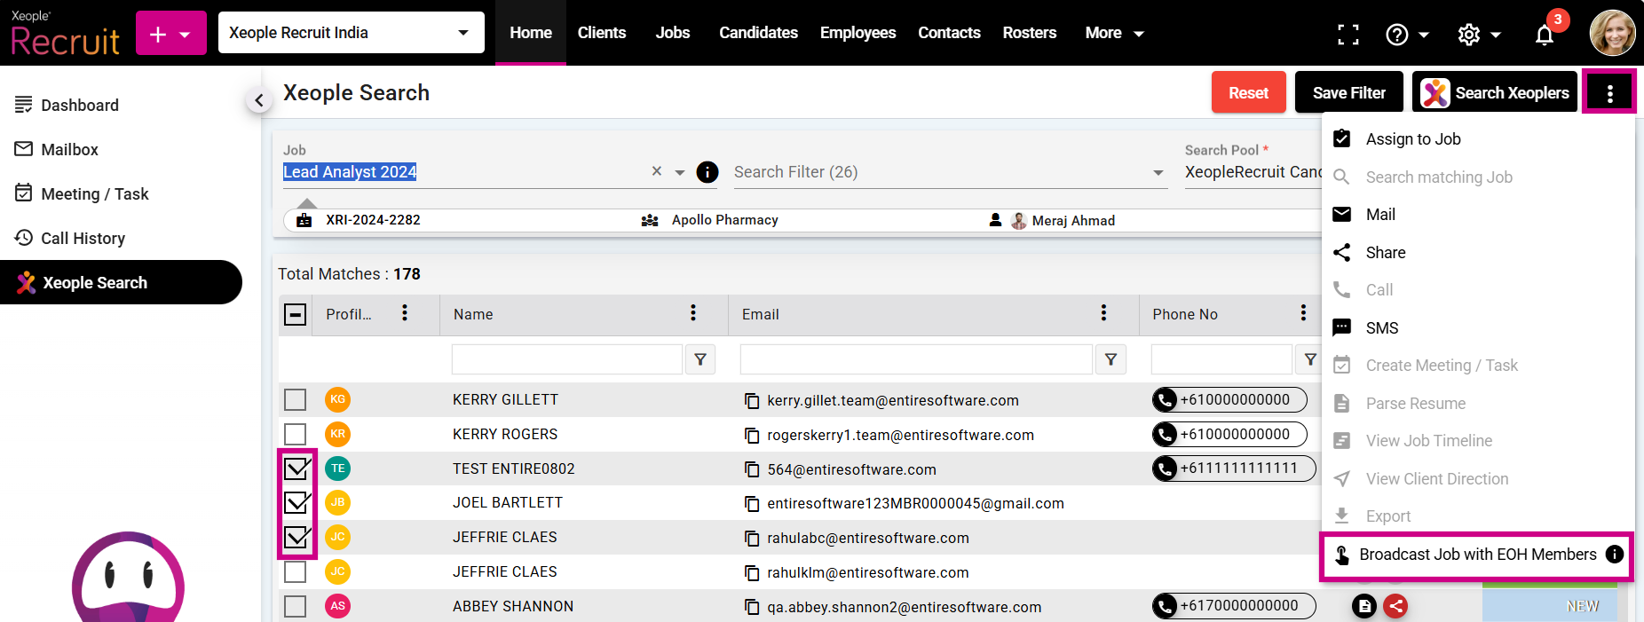
Task: Open the fullscreen toggle icon
Action: (1348, 35)
